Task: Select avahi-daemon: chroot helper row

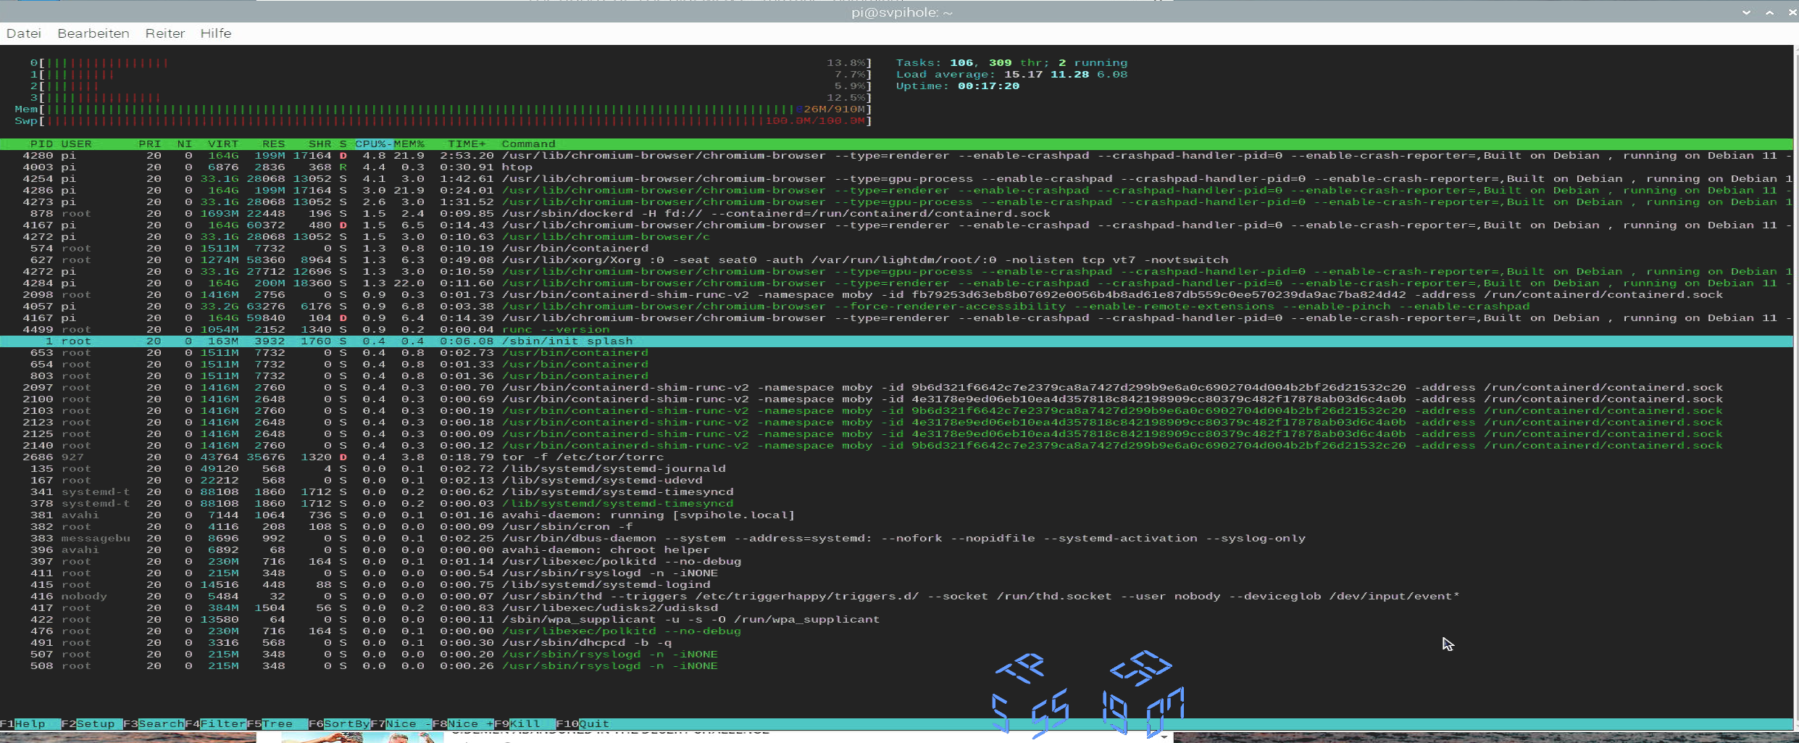Action: pyautogui.click(x=896, y=549)
